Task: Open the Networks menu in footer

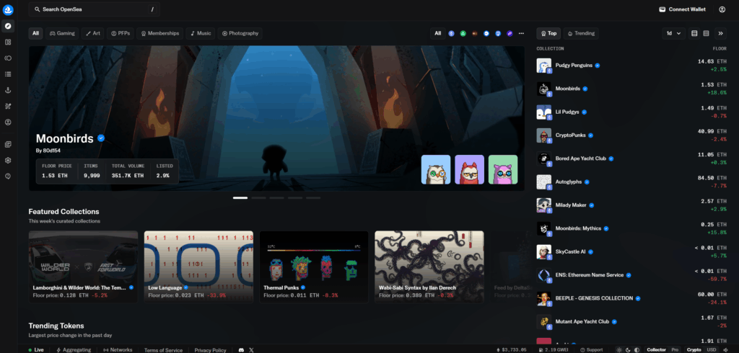Action: pyautogui.click(x=118, y=349)
